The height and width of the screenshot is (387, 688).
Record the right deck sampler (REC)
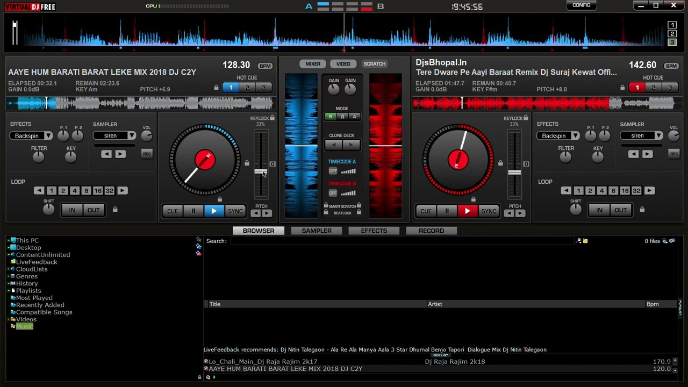tap(673, 154)
